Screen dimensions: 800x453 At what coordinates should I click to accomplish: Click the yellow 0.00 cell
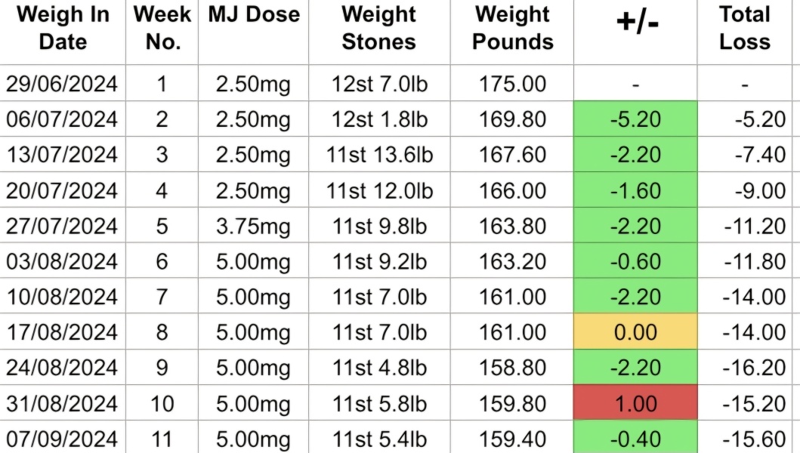[635, 332]
